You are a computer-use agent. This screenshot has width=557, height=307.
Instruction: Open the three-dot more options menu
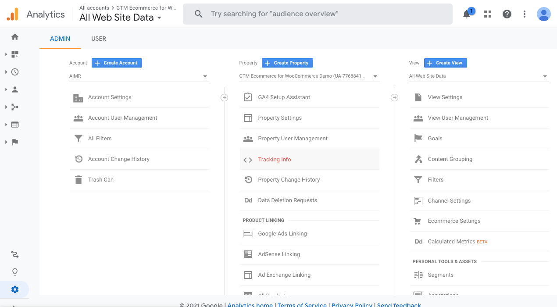coord(525,14)
